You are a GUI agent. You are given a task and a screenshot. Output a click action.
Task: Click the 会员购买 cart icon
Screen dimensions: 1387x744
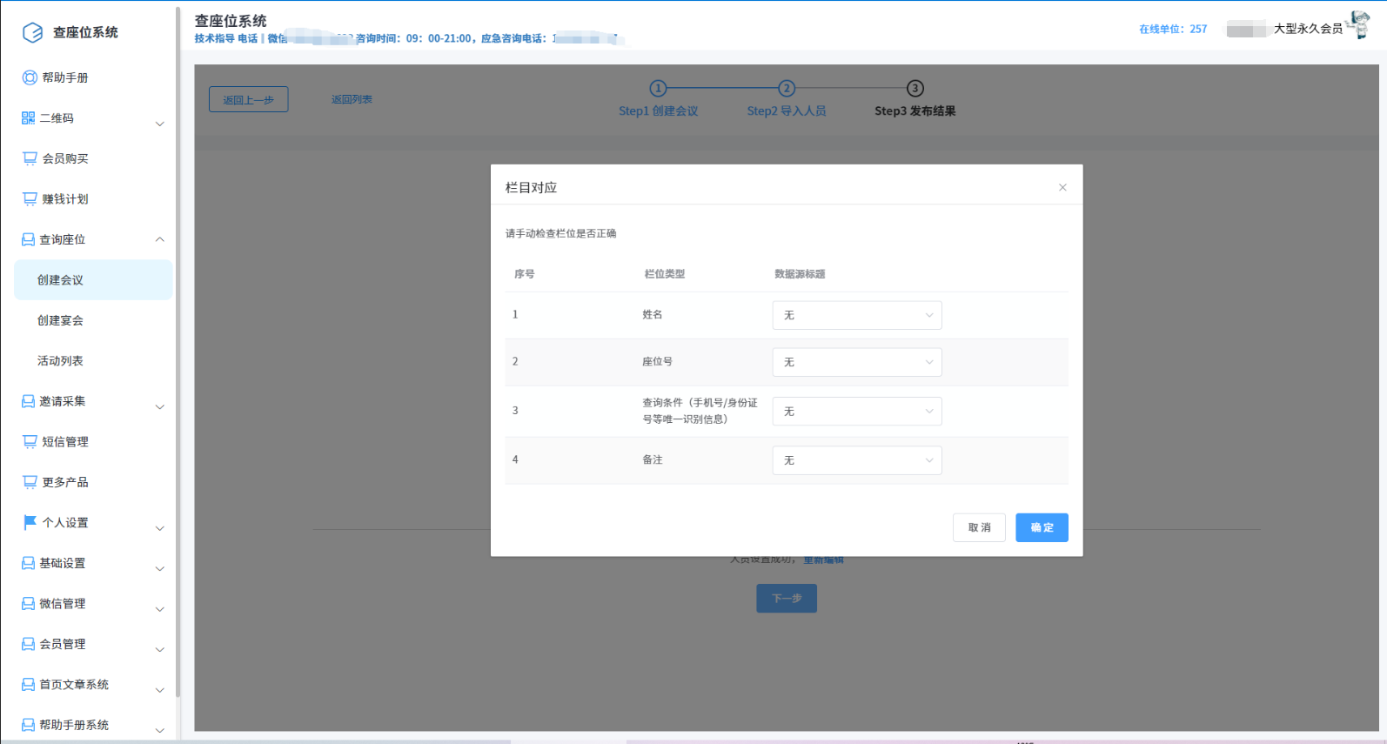pos(30,158)
